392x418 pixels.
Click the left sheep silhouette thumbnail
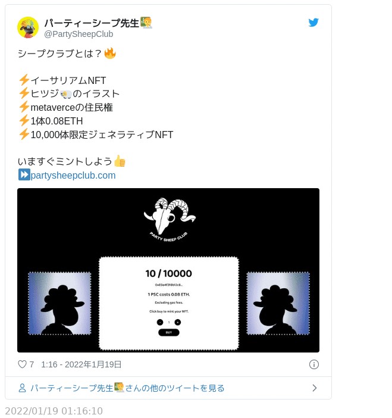pyautogui.click(x=59, y=303)
